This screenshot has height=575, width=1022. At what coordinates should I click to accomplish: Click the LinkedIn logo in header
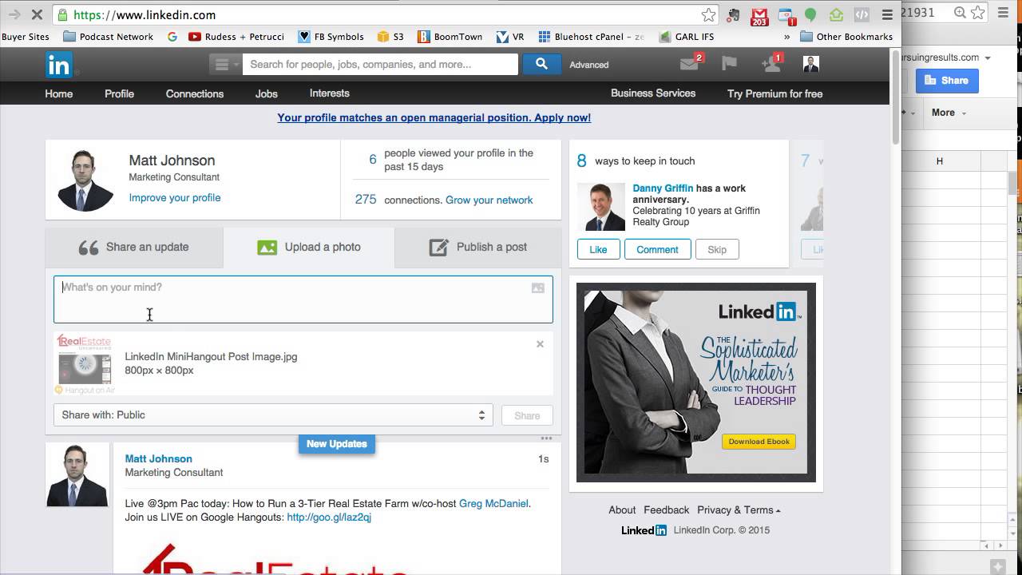click(59, 65)
